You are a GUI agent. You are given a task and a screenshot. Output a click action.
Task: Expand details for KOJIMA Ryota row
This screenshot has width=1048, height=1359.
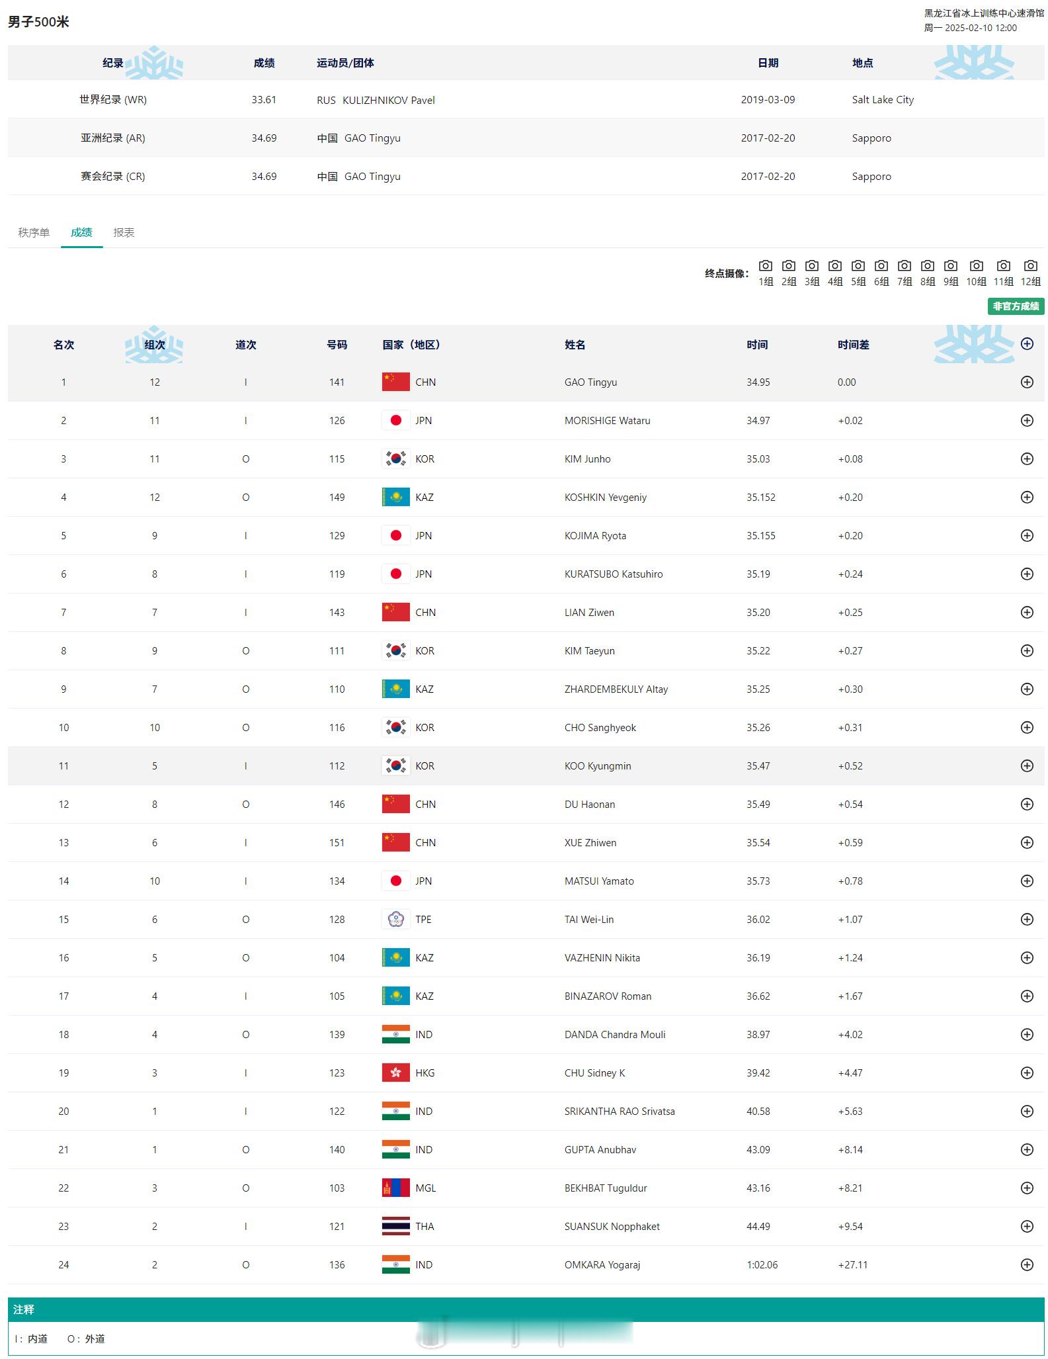(1027, 535)
